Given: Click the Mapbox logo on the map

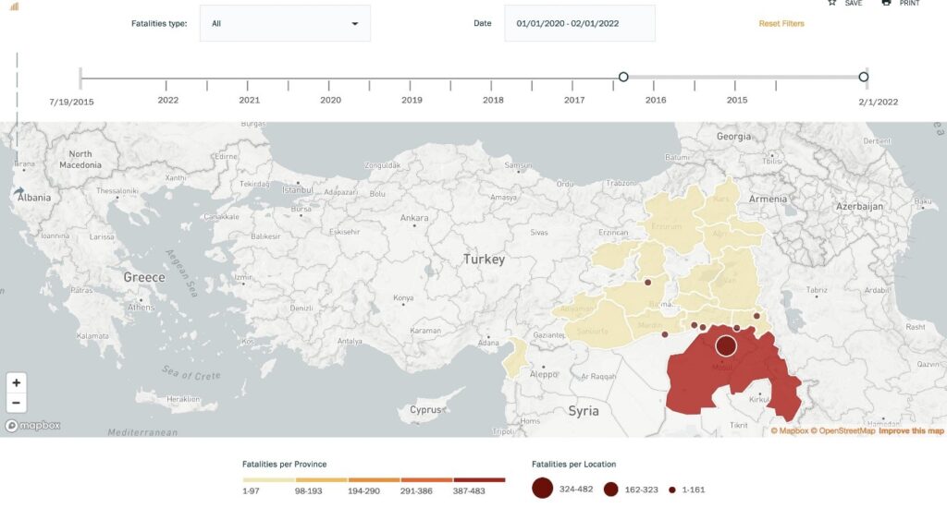Looking at the screenshot, I should [33, 426].
